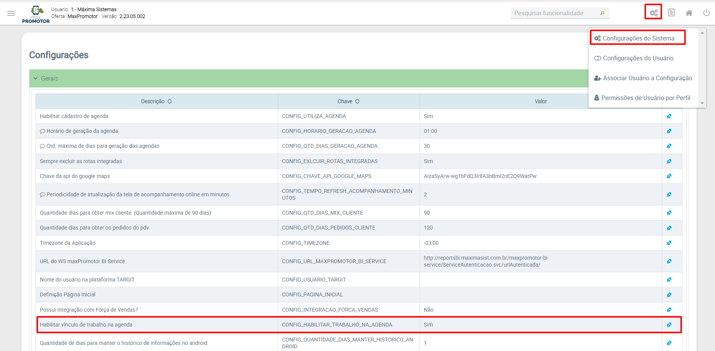The image size is (715, 351).
Task: Edit the Chave da api google maps row
Action: (669, 176)
